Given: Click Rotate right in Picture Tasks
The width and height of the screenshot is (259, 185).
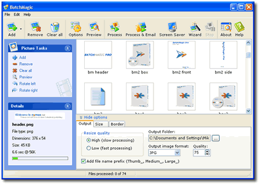Looking at the screenshot, I should pyautogui.click(x=29, y=90).
